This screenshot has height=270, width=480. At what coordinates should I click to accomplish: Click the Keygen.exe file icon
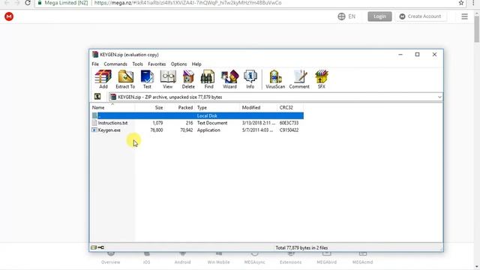94,130
